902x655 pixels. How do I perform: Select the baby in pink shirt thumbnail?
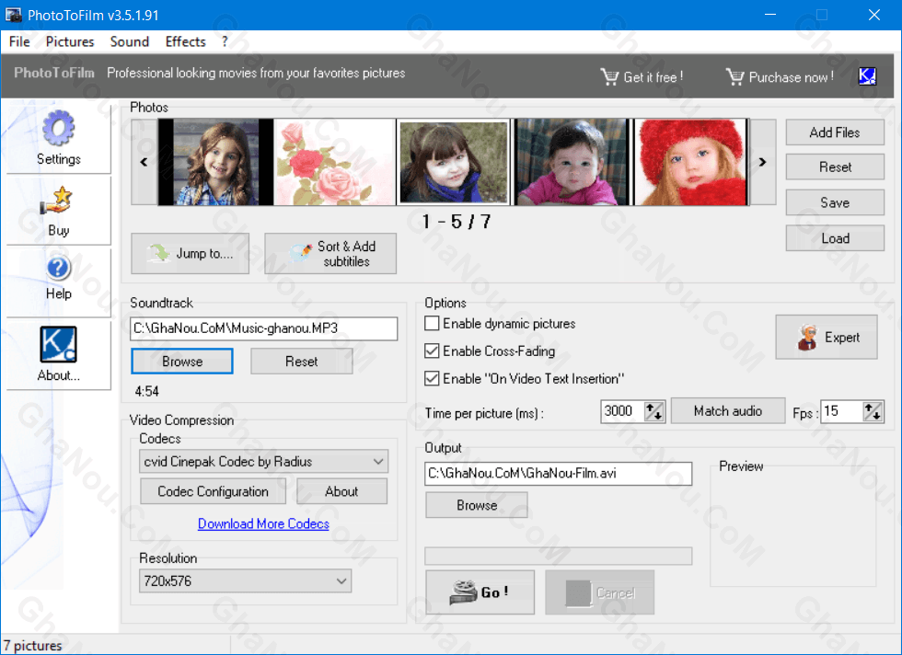click(x=572, y=162)
